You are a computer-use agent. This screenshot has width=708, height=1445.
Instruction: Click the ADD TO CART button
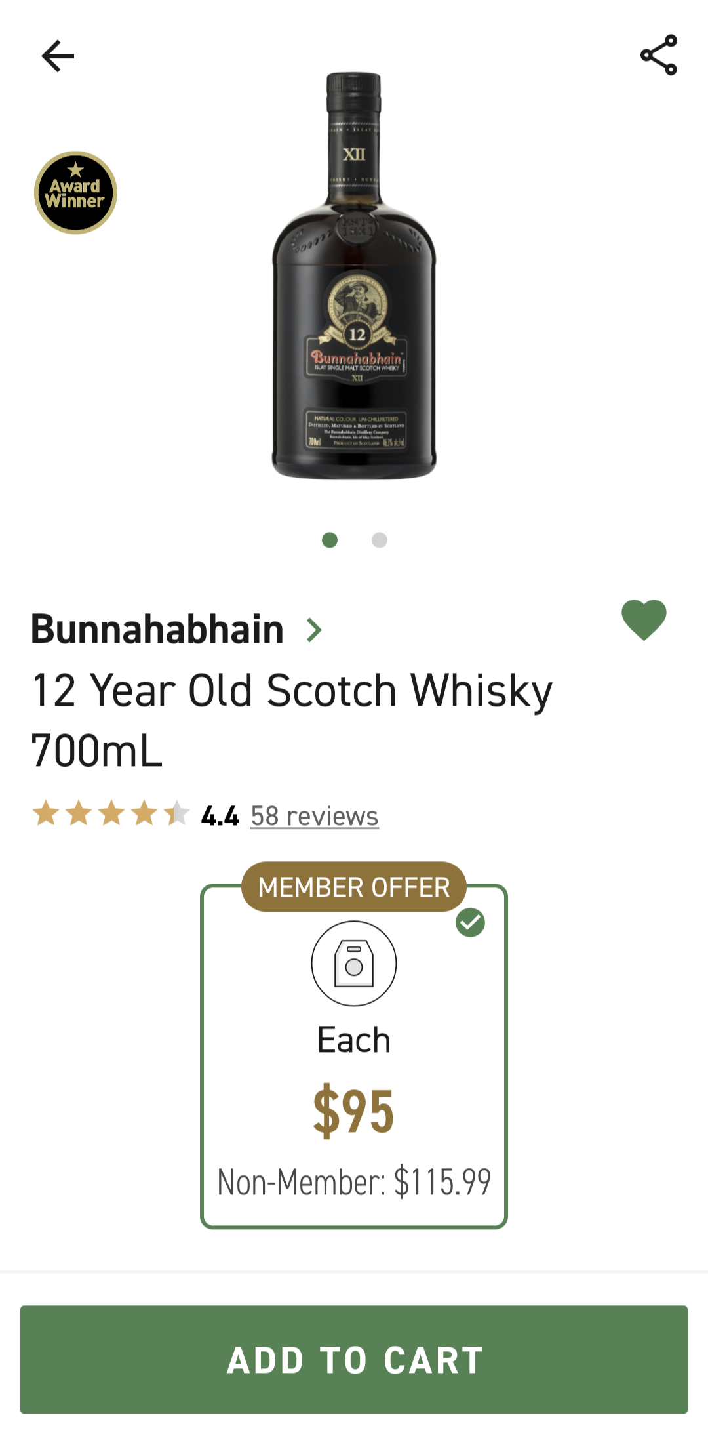[x=354, y=1359]
